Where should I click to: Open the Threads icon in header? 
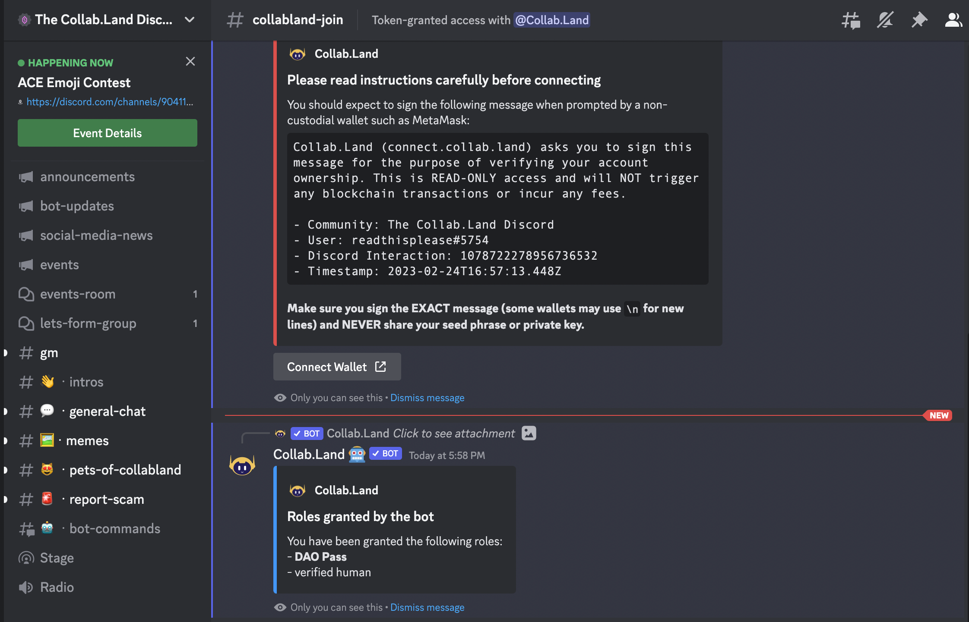point(851,20)
